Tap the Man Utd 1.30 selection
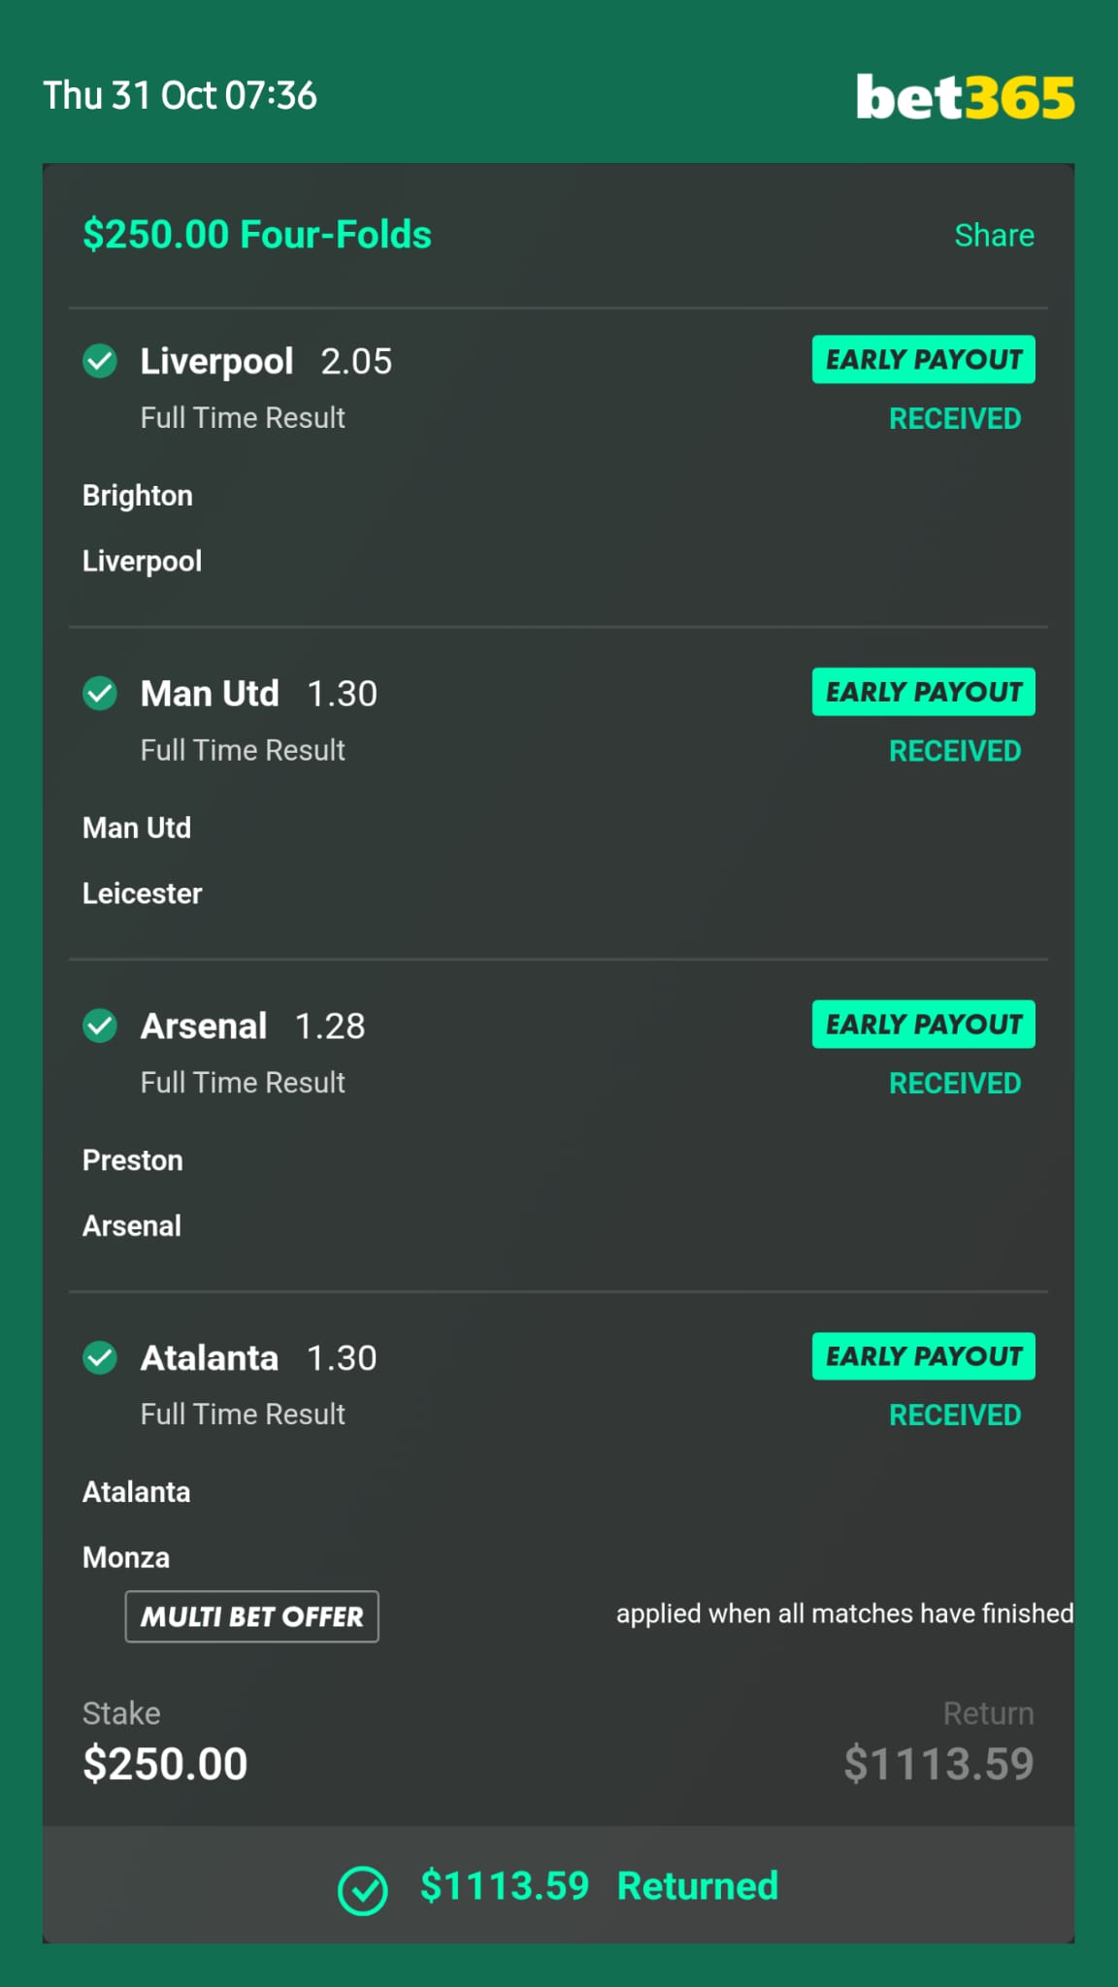This screenshot has width=1118, height=1987. (x=258, y=694)
